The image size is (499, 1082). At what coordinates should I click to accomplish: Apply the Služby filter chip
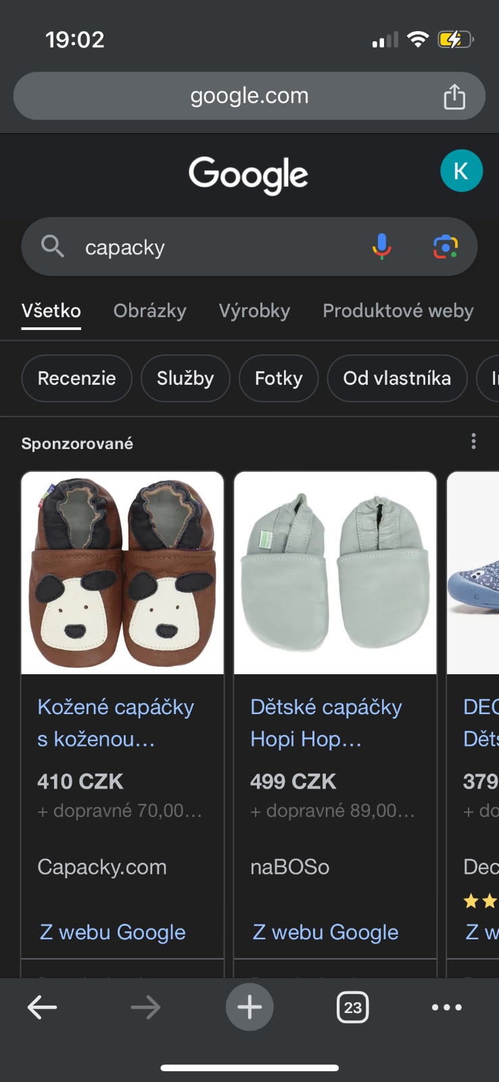pos(185,378)
